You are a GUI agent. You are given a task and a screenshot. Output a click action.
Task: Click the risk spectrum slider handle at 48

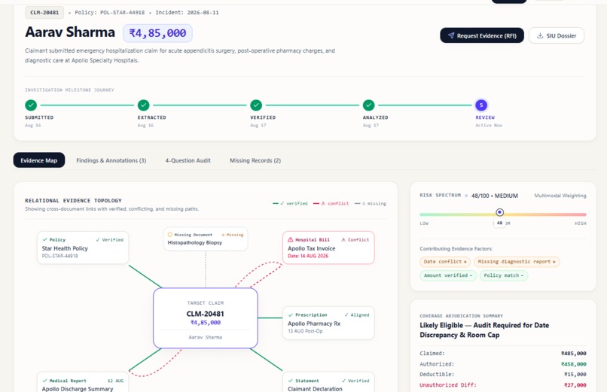tap(500, 212)
